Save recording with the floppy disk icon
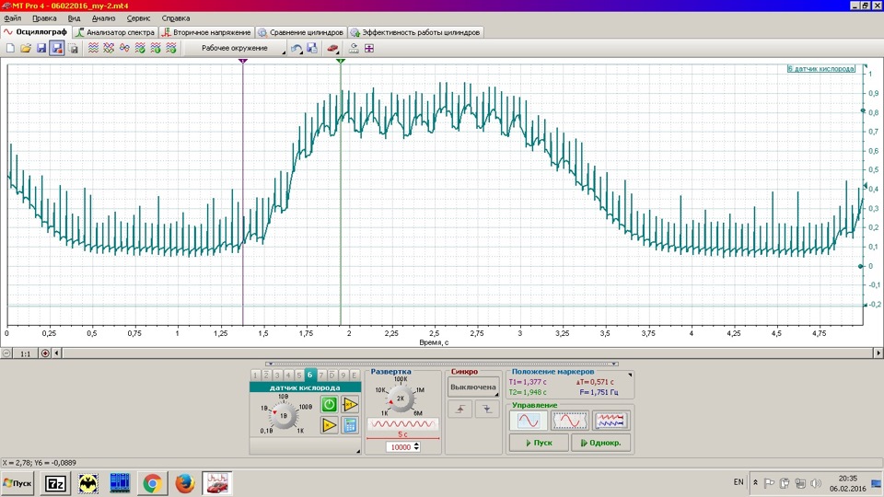This screenshot has width=884, height=497. (x=41, y=49)
